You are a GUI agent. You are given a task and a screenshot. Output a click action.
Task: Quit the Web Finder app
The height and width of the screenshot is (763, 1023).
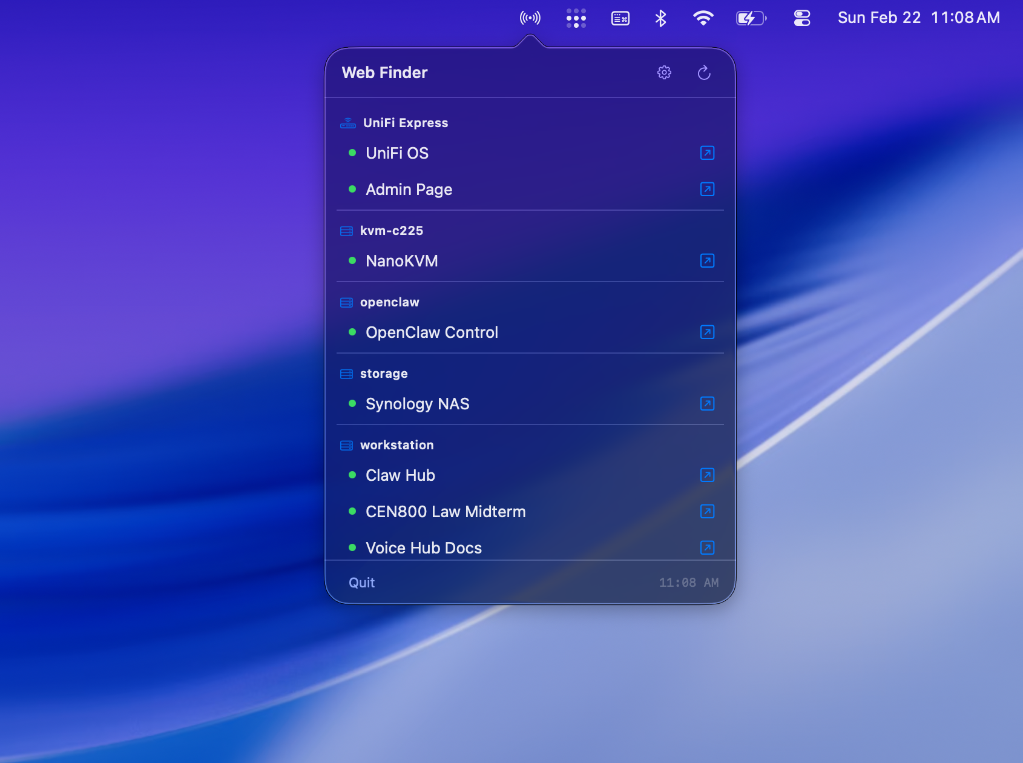tap(361, 582)
